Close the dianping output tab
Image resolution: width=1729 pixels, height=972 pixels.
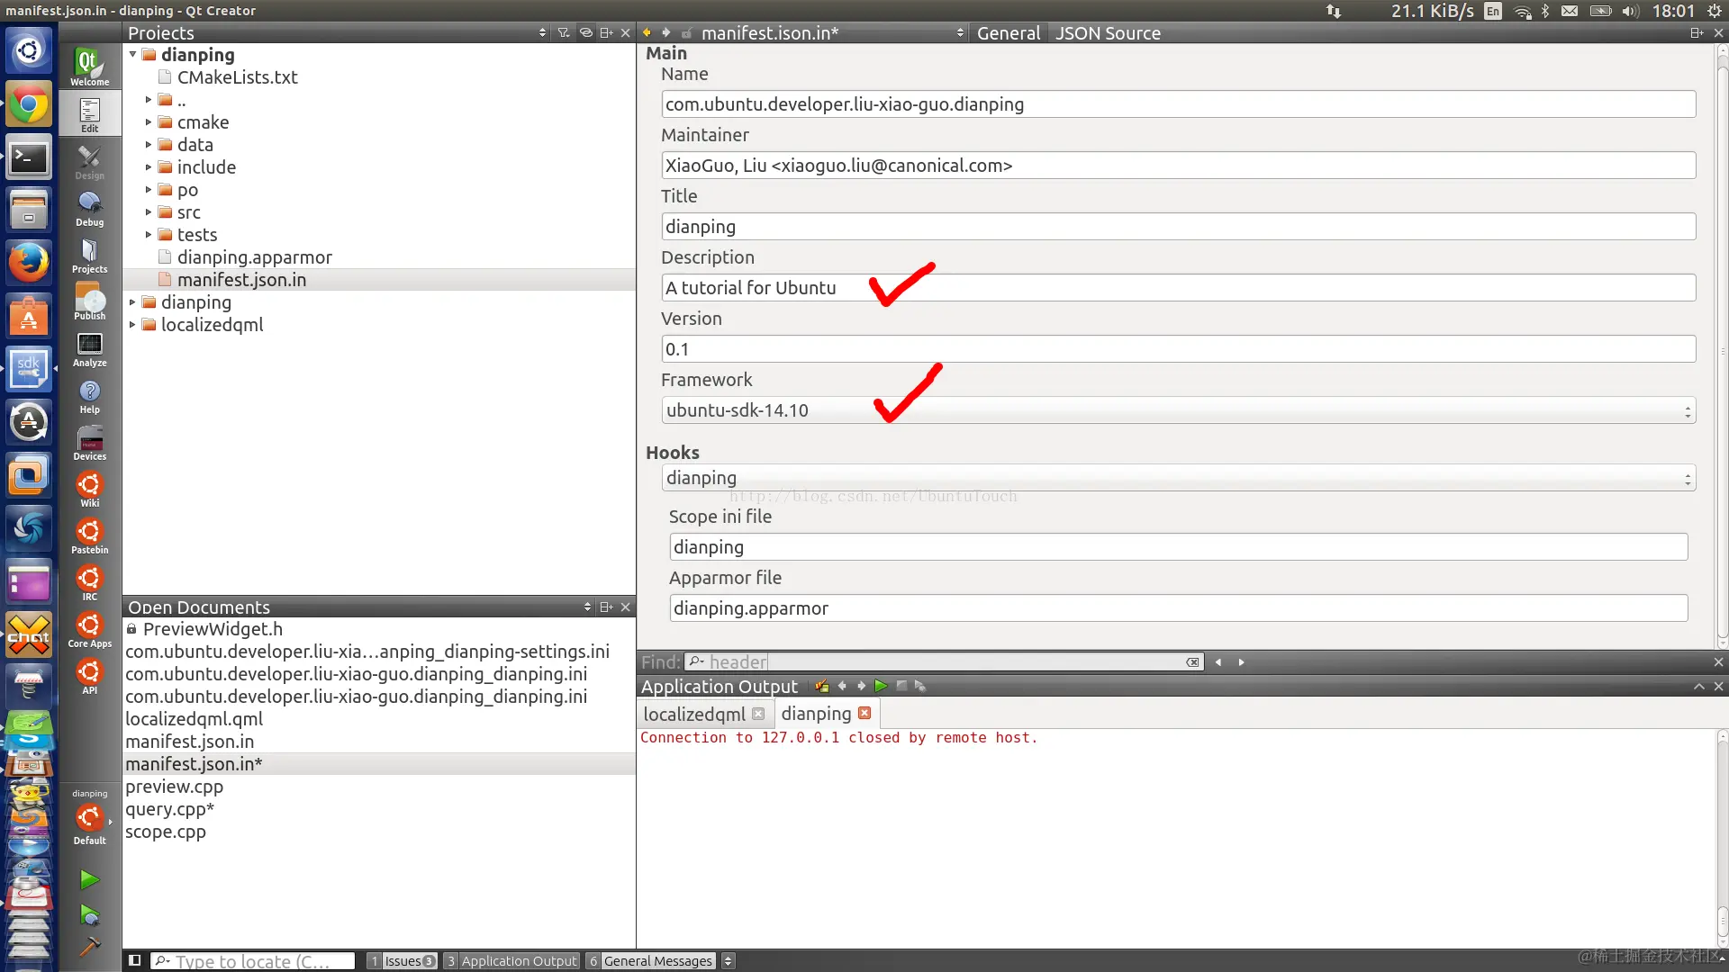[x=864, y=713]
